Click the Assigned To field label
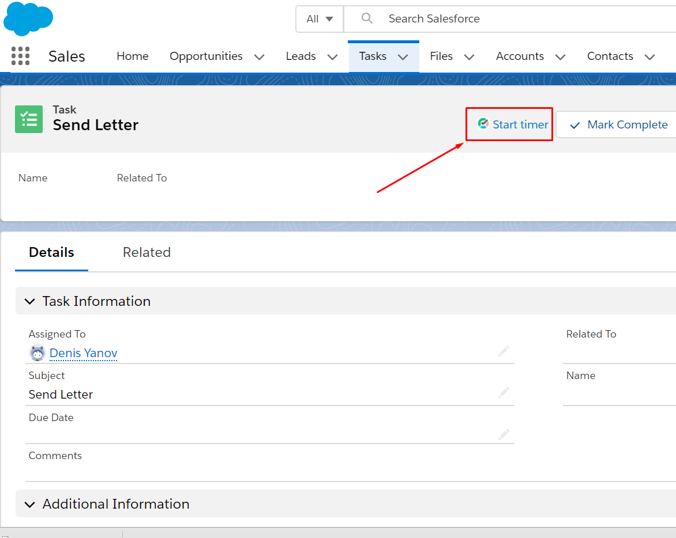The width and height of the screenshot is (676, 538). (57, 334)
